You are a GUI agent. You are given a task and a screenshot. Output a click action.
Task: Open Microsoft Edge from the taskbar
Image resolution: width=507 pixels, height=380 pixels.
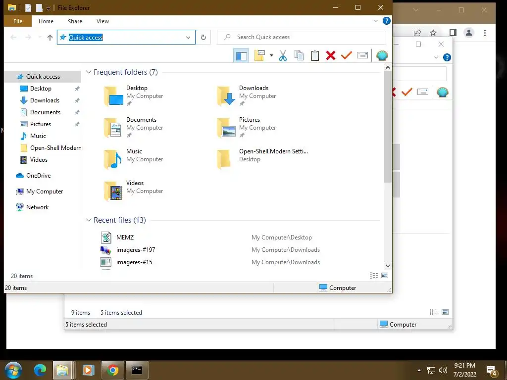click(40, 370)
